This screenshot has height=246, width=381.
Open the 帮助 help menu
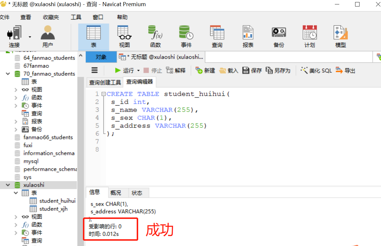[122, 17]
